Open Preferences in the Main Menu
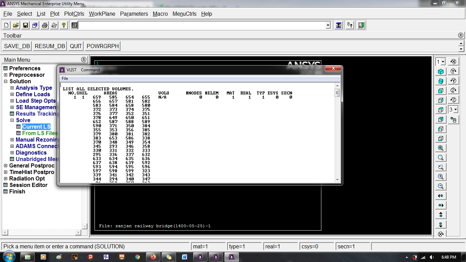 tap(25, 68)
